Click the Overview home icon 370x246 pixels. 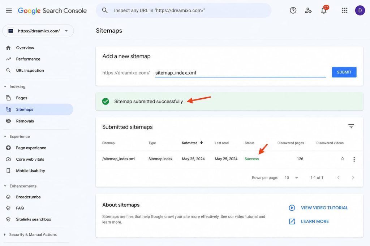point(8,48)
